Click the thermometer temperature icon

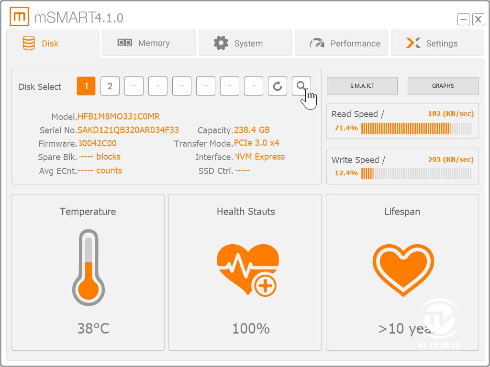[x=89, y=268]
